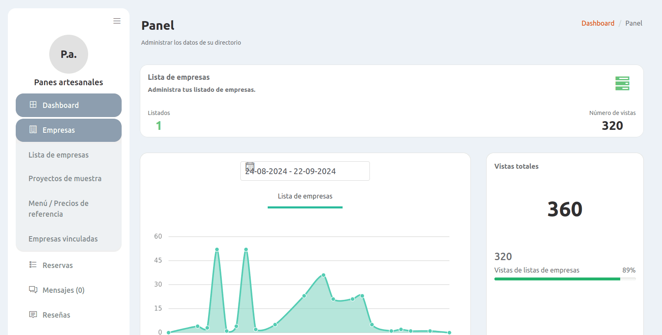The image size is (662, 335).
Task: Click the Reservas list icon
Action: [33, 265]
